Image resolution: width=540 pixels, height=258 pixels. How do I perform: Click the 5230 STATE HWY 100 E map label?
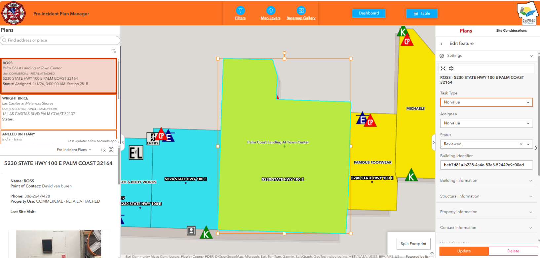283,180
